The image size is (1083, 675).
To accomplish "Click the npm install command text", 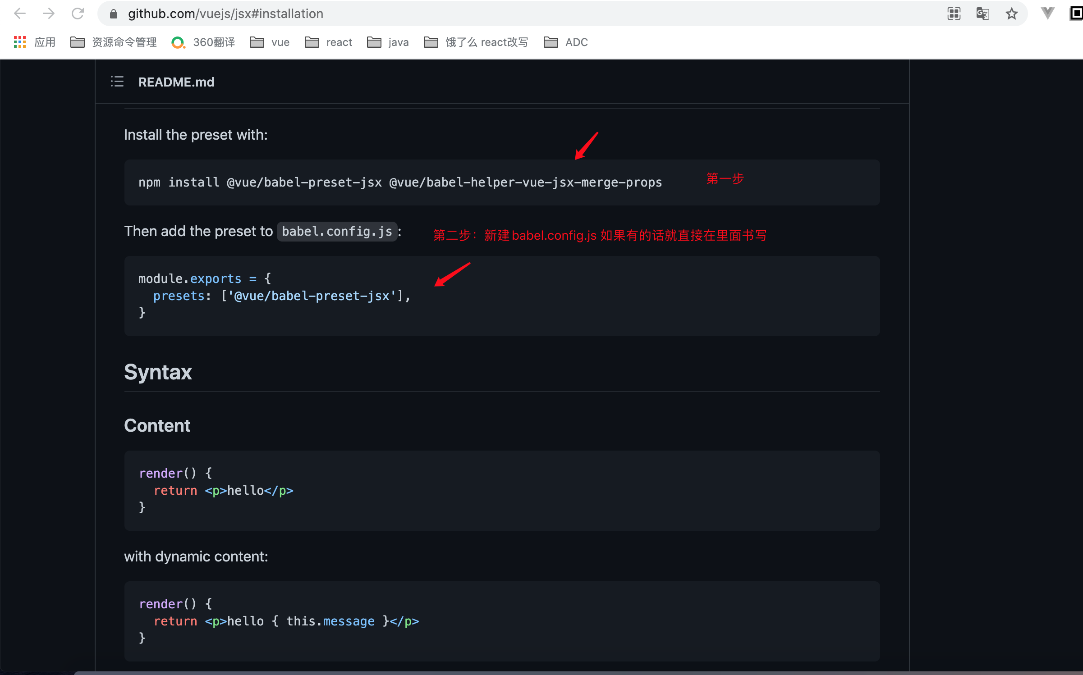I will (400, 182).
